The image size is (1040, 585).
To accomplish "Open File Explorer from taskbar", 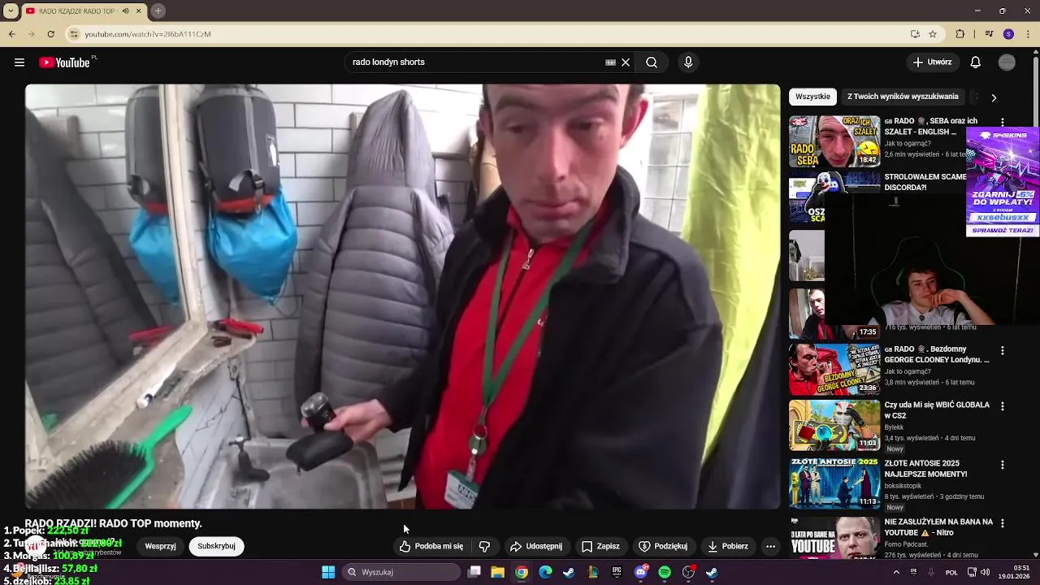I will (x=497, y=572).
